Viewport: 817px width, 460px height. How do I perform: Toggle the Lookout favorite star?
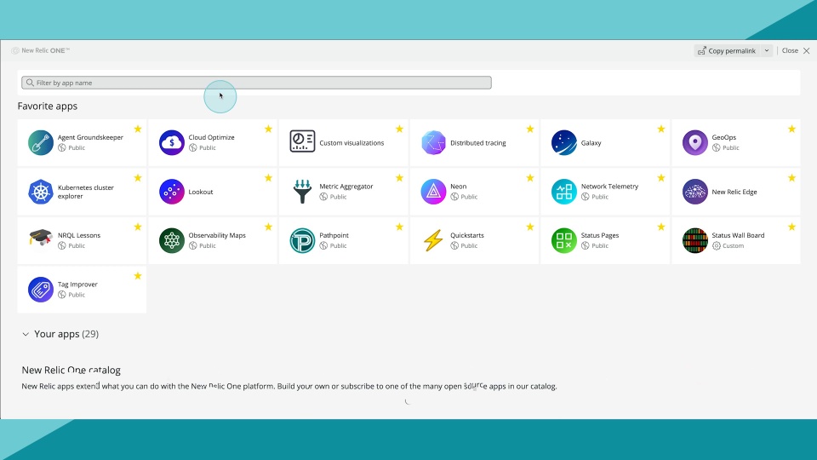click(x=268, y=178)
